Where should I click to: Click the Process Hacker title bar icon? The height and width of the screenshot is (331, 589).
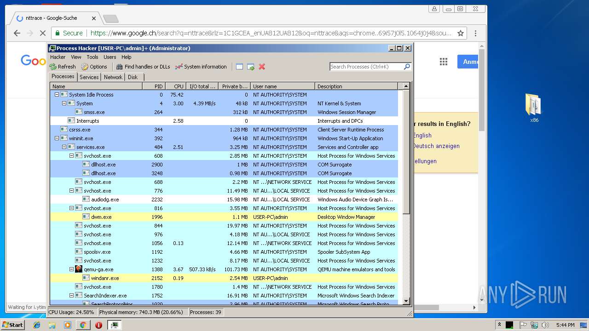tap(52, 48)
